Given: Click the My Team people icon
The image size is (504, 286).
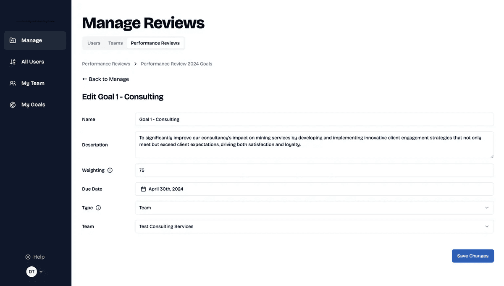Looking at the screenshot, I should click(x=13, y=83).
